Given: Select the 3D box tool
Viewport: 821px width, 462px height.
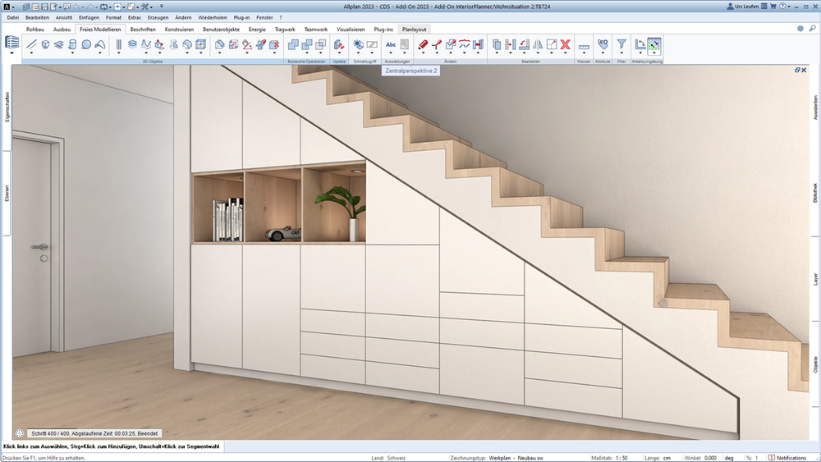Looking at the screenshot, I should click(x=45, y=44).
